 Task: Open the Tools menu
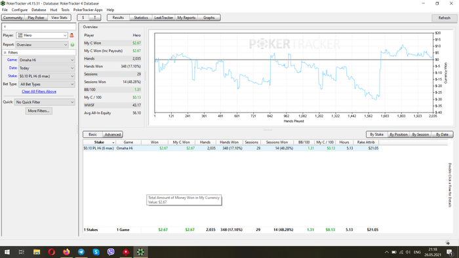(66, 10)
